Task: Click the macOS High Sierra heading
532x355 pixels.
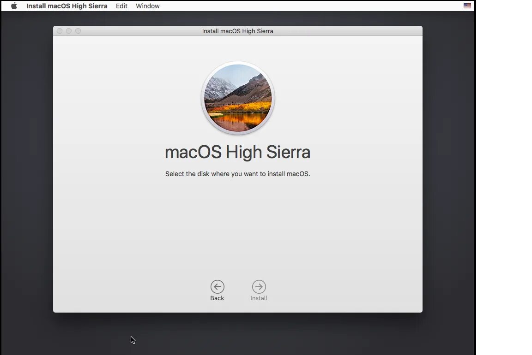Action: coord(237,152)
